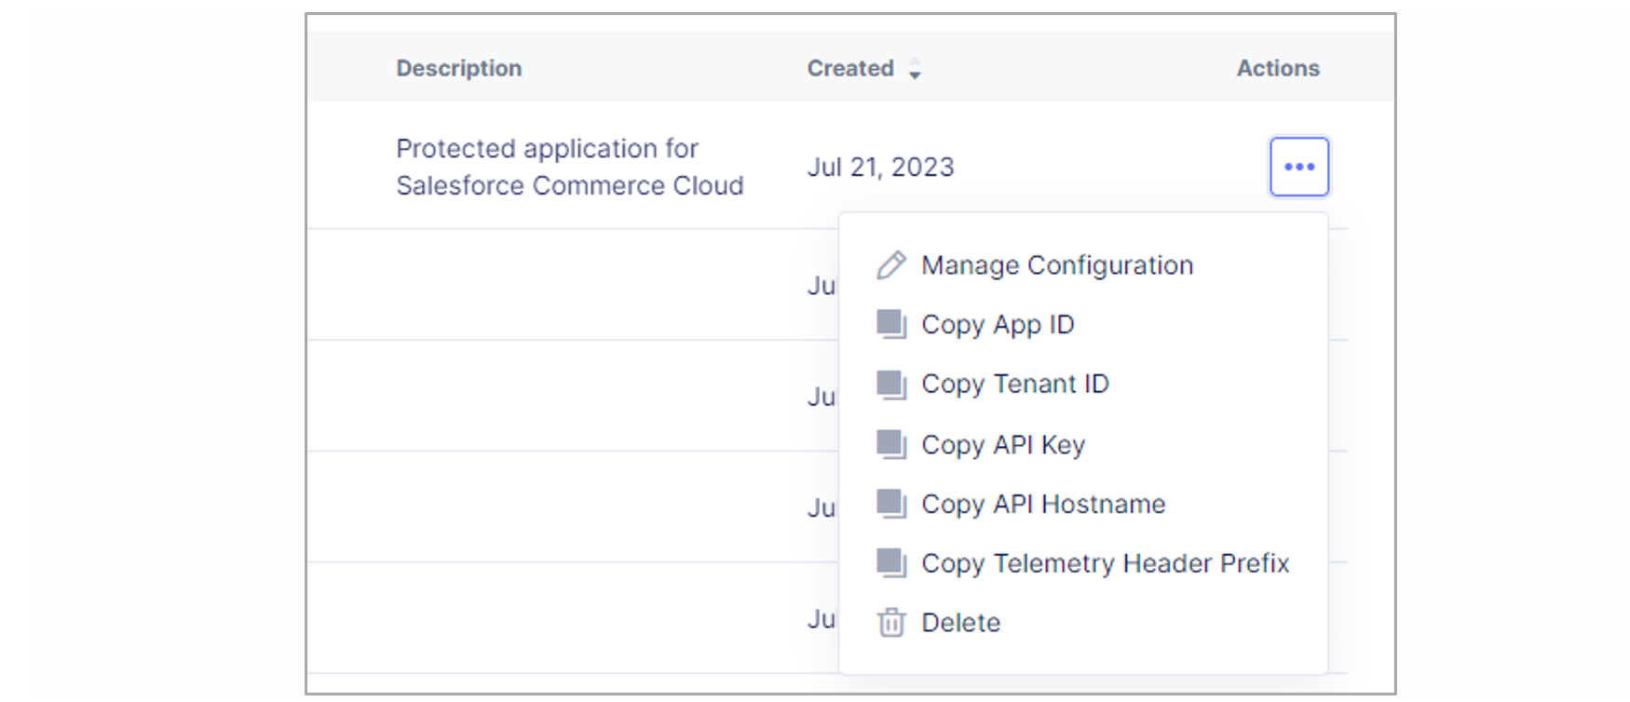Click the trash can icon beside Delete
1630x702 pixels.
pyautogui.click(x=890, y=622)
